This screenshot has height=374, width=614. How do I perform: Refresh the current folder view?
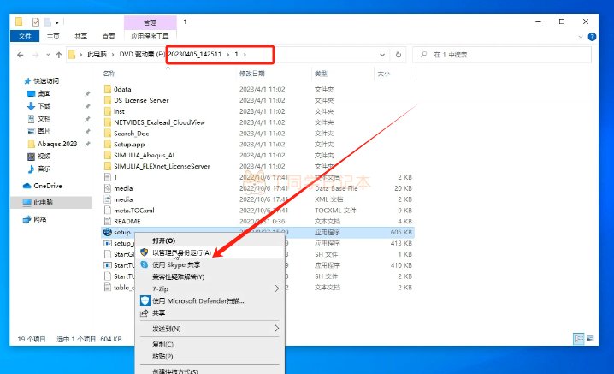[398, 55]
